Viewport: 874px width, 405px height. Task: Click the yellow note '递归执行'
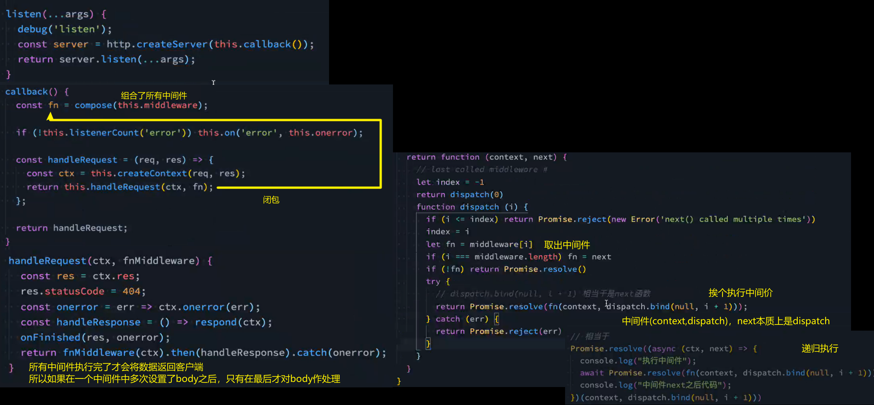pyautogui.click(x=820, y=349)
